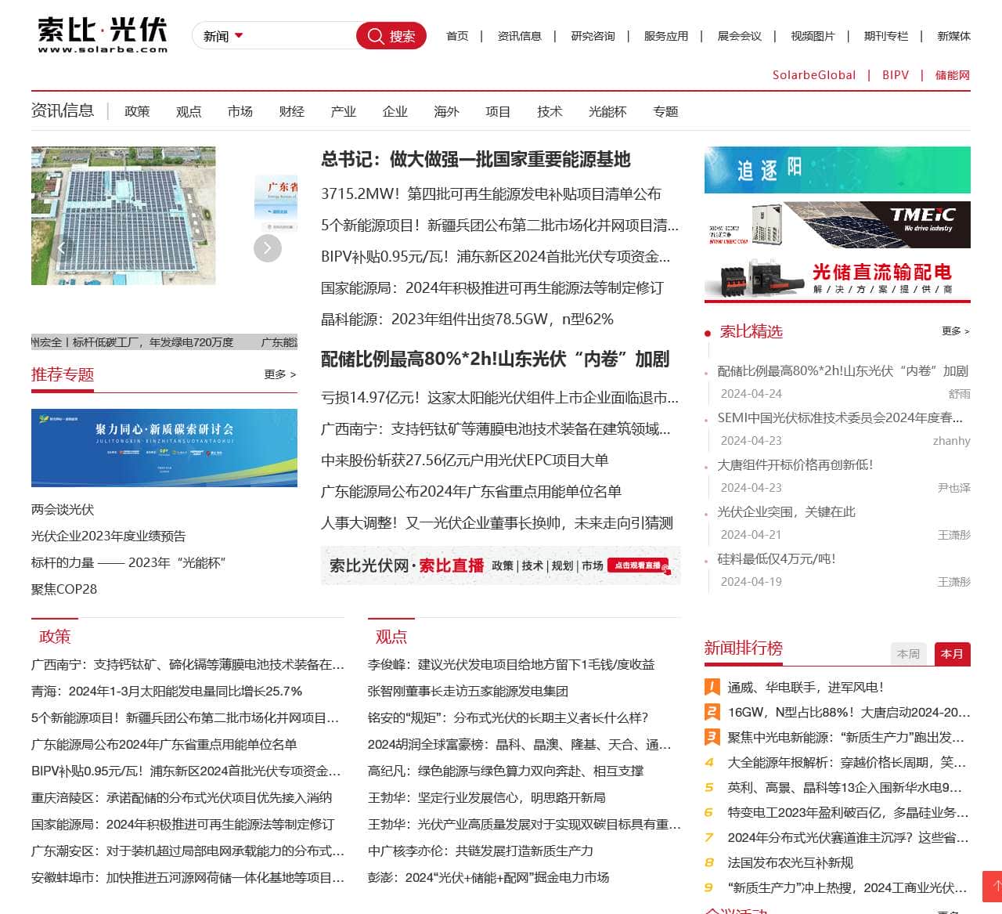Open 晶科能源 2023年组件出货 article
This screenshot has width=1002, height=914.
pyautogui.click(x=467, y=319)
